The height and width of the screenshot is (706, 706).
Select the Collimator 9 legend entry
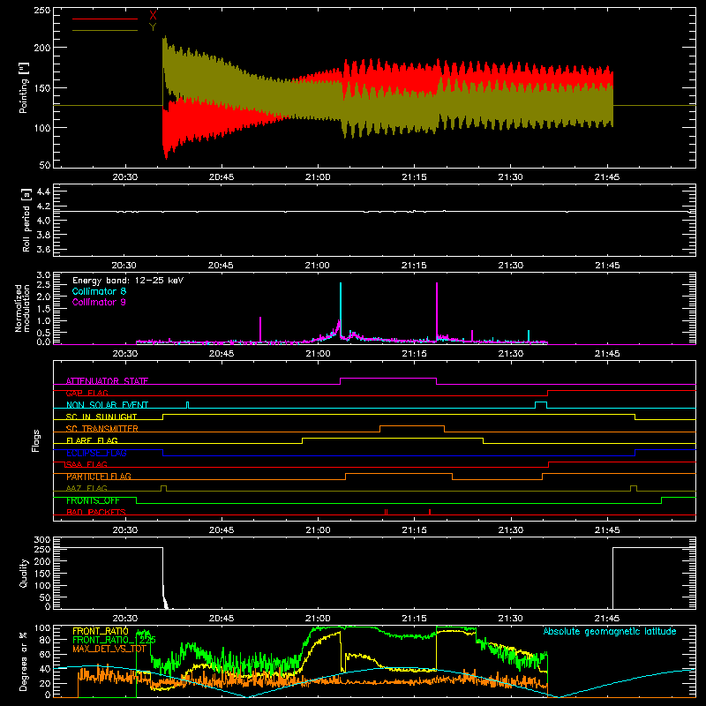[99, 302]
